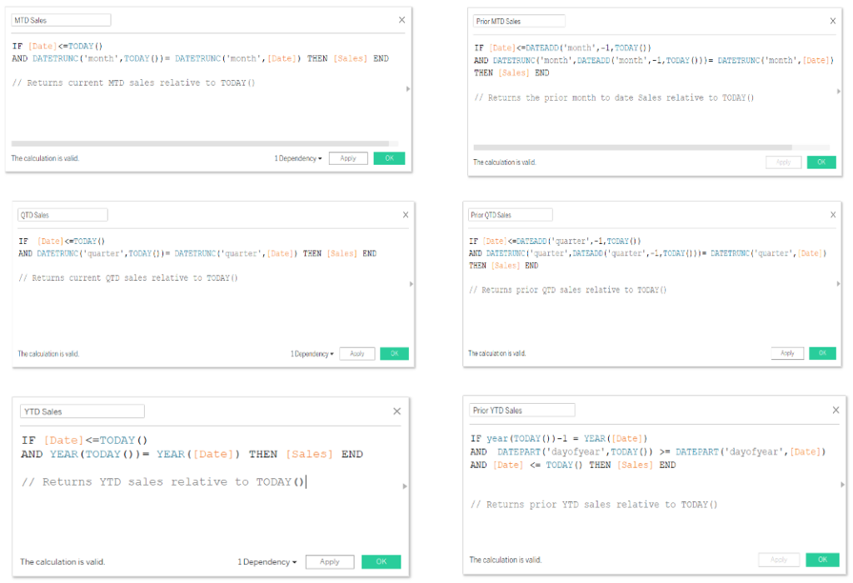
Task: Edit the QTD Sales calculation name field
Action: [62, 215]
